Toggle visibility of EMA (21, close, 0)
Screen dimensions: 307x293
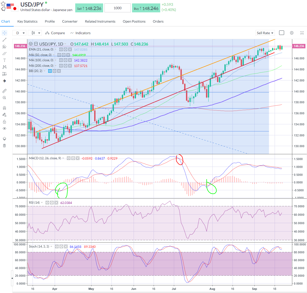click(61, 49)
